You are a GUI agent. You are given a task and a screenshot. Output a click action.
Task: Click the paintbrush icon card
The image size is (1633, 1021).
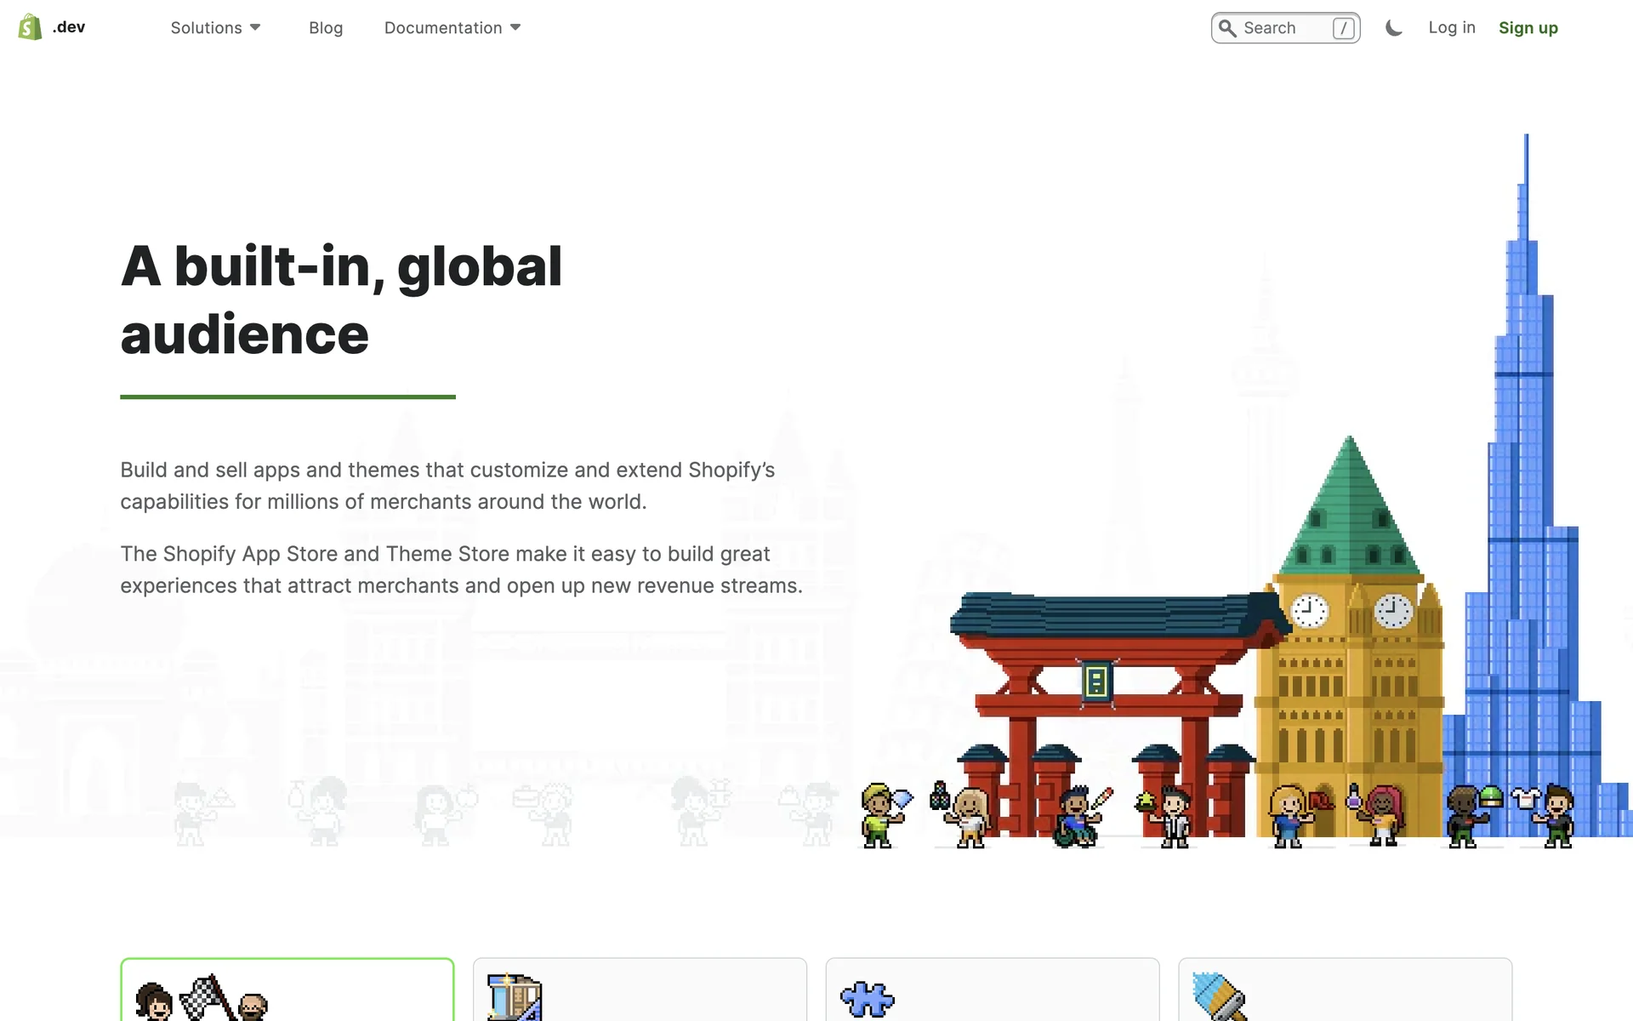point(1220,995)
